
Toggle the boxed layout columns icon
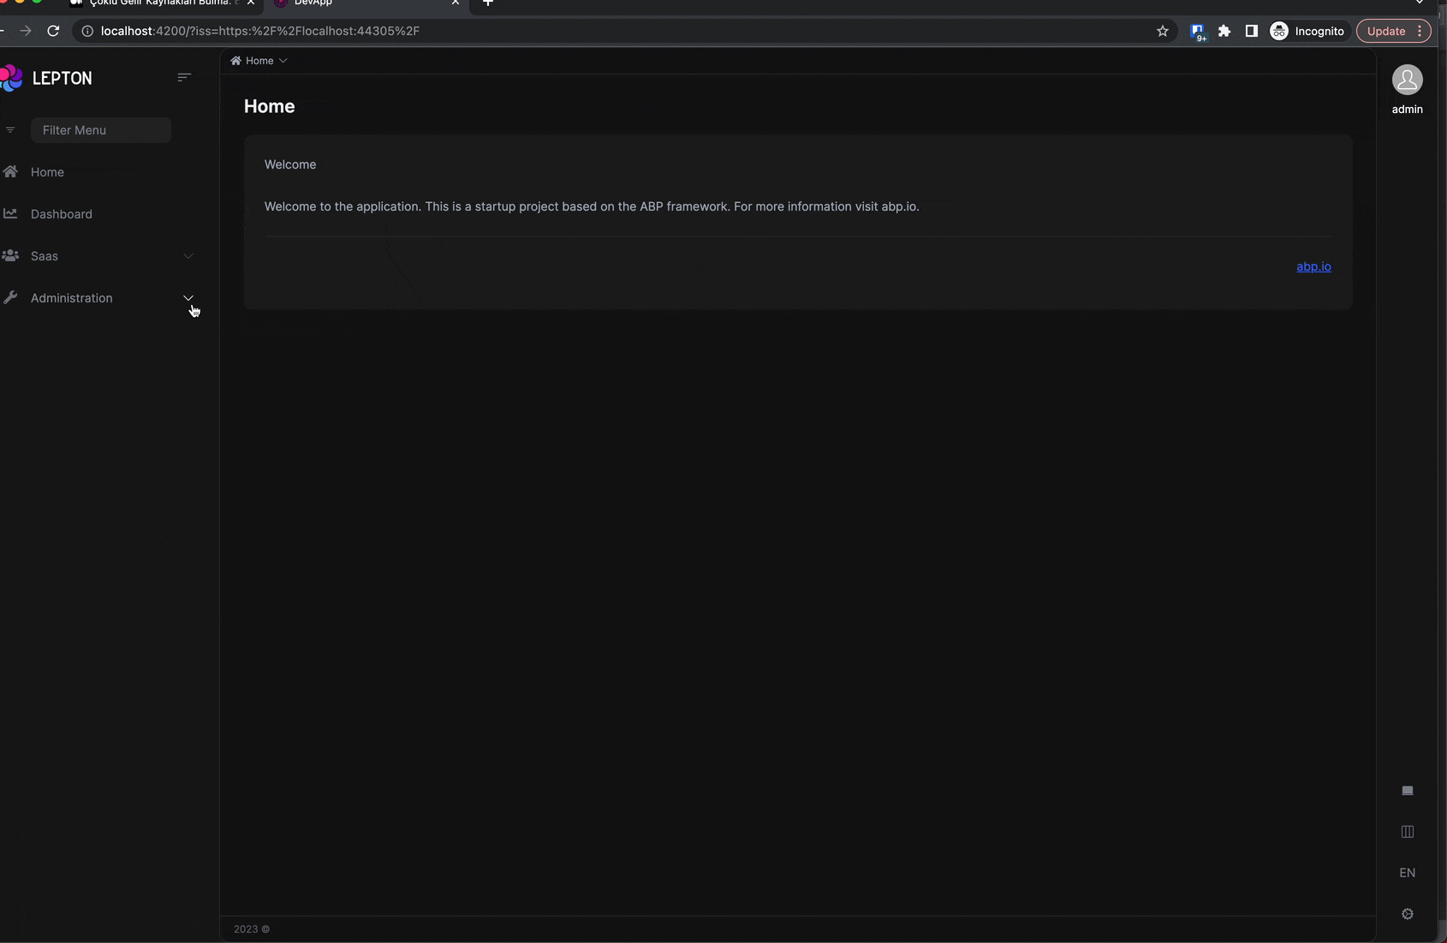(x=1407, y=832)
